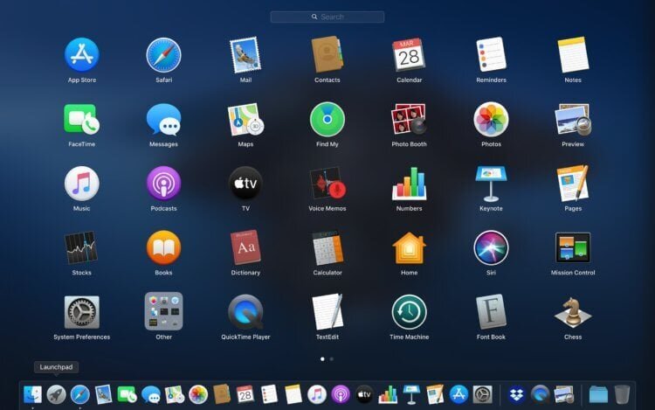Launch Music from the Launchpad grid
Image resolution: width=655 pixels, height=410 pixels.
(82, 184)
